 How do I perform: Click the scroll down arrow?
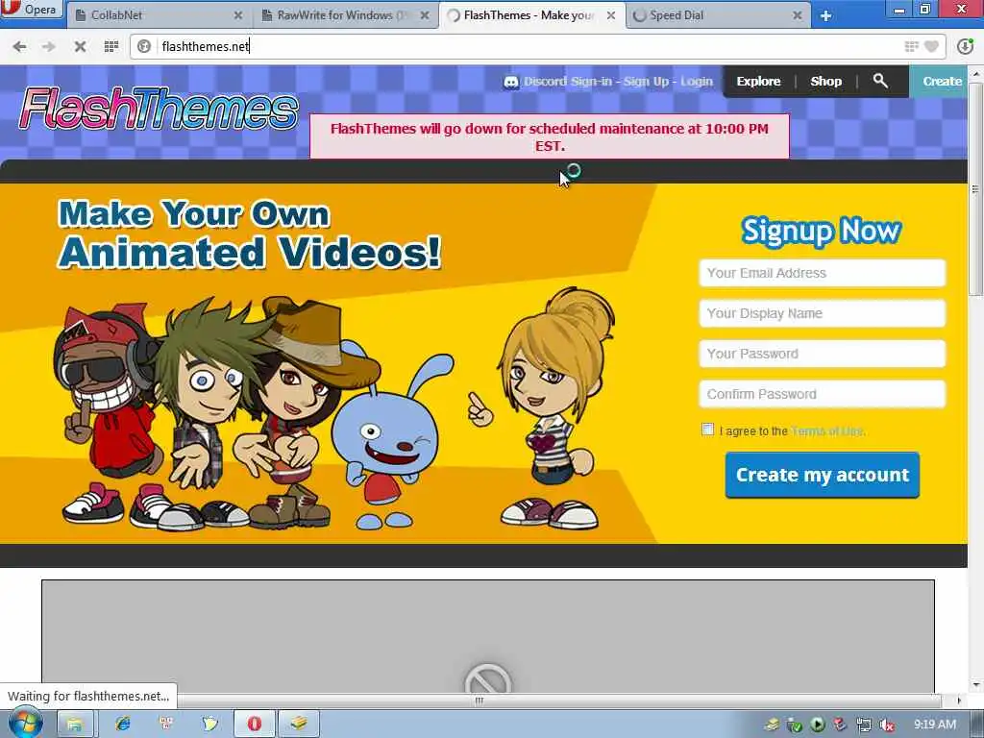click(x=975, y=684)
